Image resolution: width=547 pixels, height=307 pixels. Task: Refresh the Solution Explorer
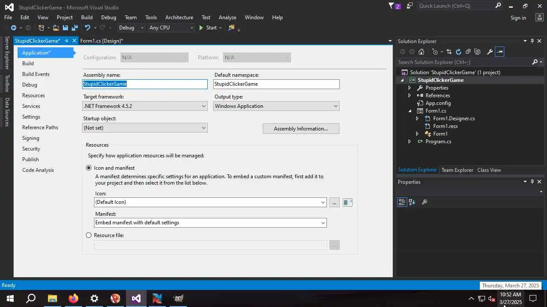coord(459,52)
